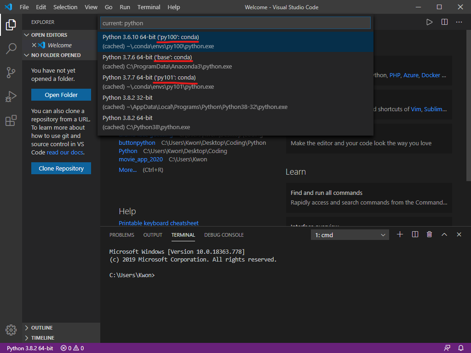
Task: Focus the interpreter search input field
Action: coord(235,23)
